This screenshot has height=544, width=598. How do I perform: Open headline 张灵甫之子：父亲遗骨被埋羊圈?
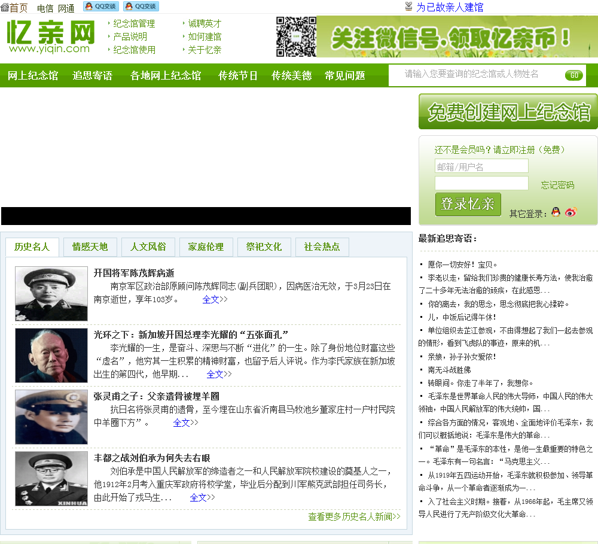click(156, 396)
